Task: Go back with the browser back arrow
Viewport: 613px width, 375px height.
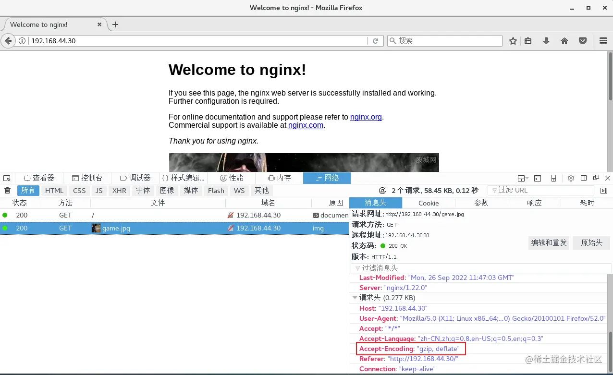Action: 8,41
